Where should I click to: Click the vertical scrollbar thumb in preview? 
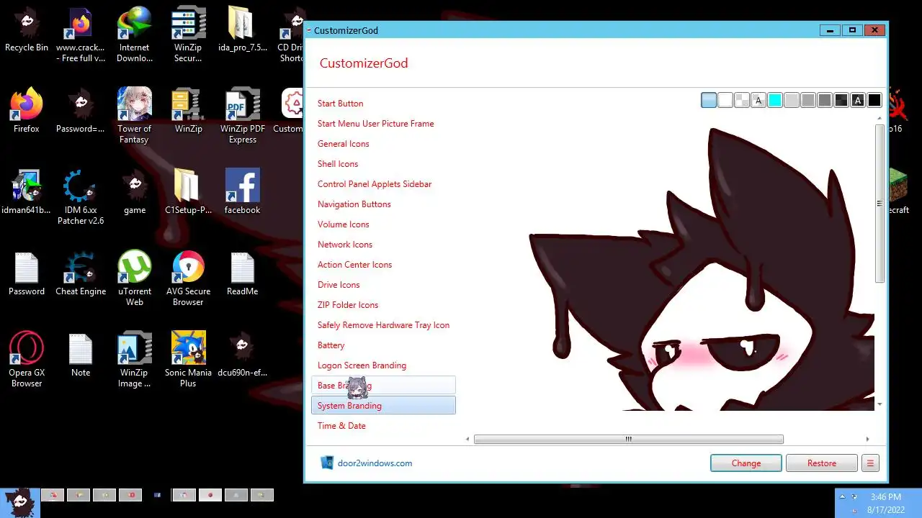pos(880,204)
